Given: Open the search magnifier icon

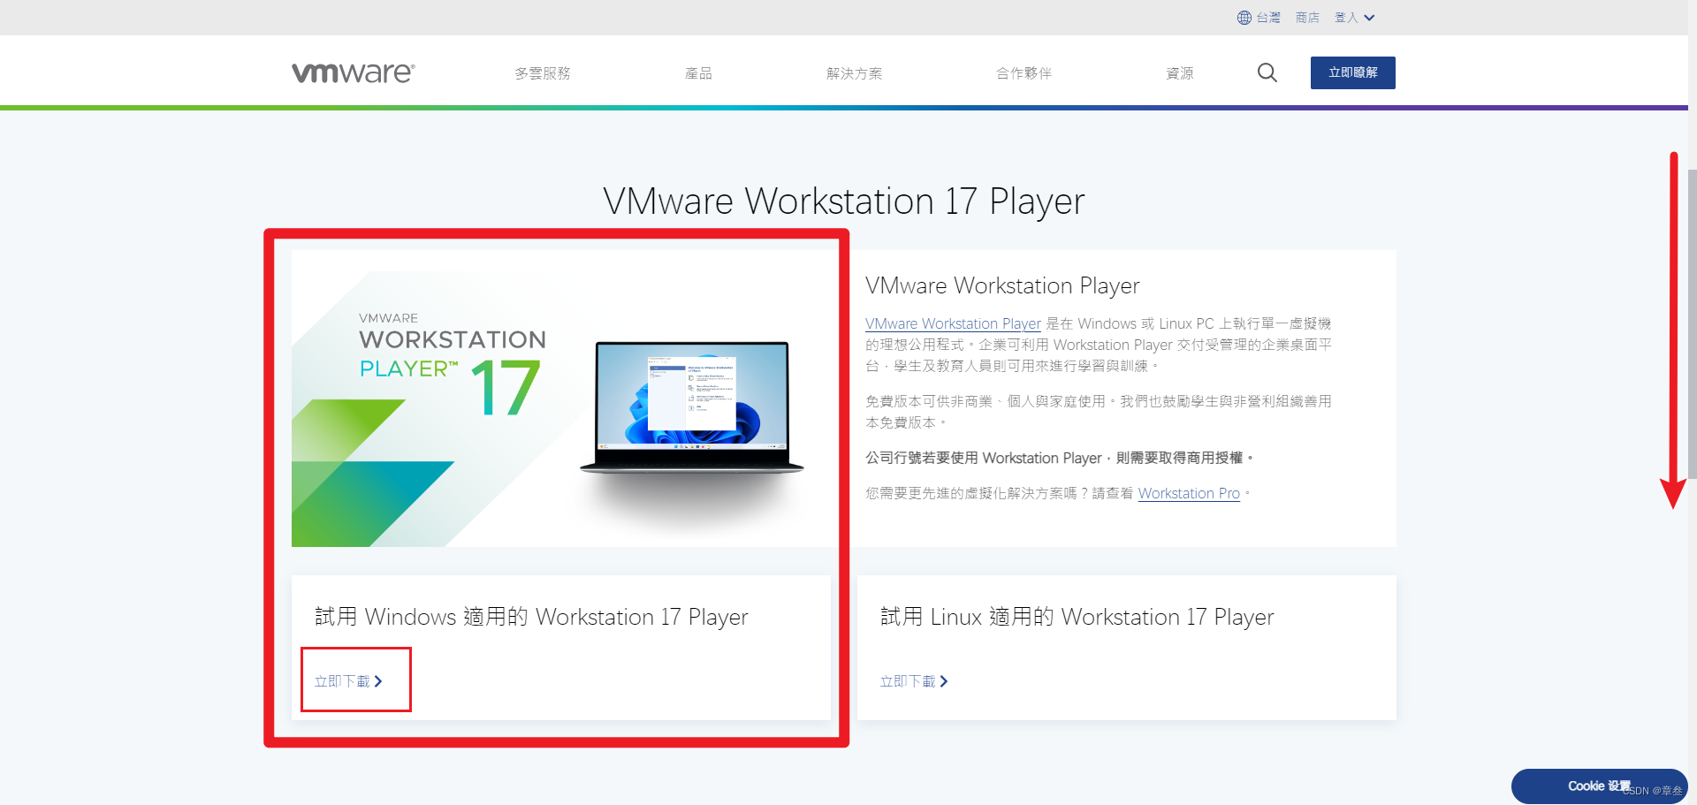Looking at the screenshot, I should point(1267,72).
